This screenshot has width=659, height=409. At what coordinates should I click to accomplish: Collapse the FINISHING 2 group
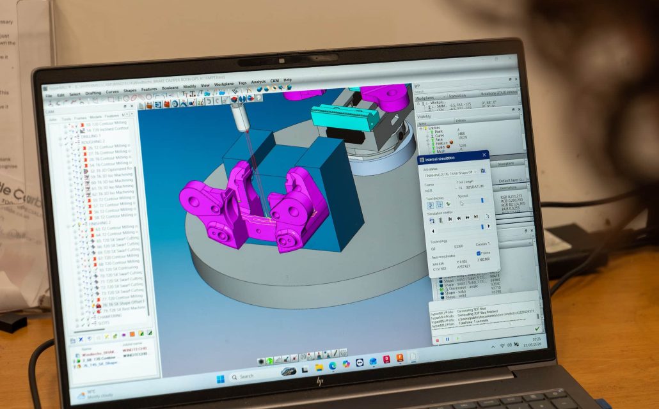(x=68, y=226)
